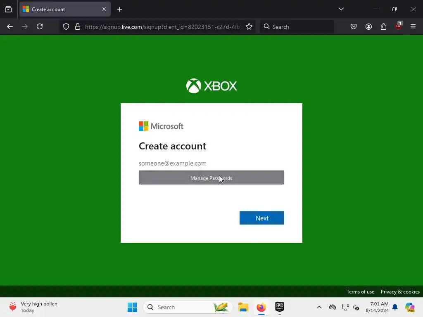This screenshot has width=423, height=317.
Task: Click the email field someone@example.com
Action: (211, 163)
